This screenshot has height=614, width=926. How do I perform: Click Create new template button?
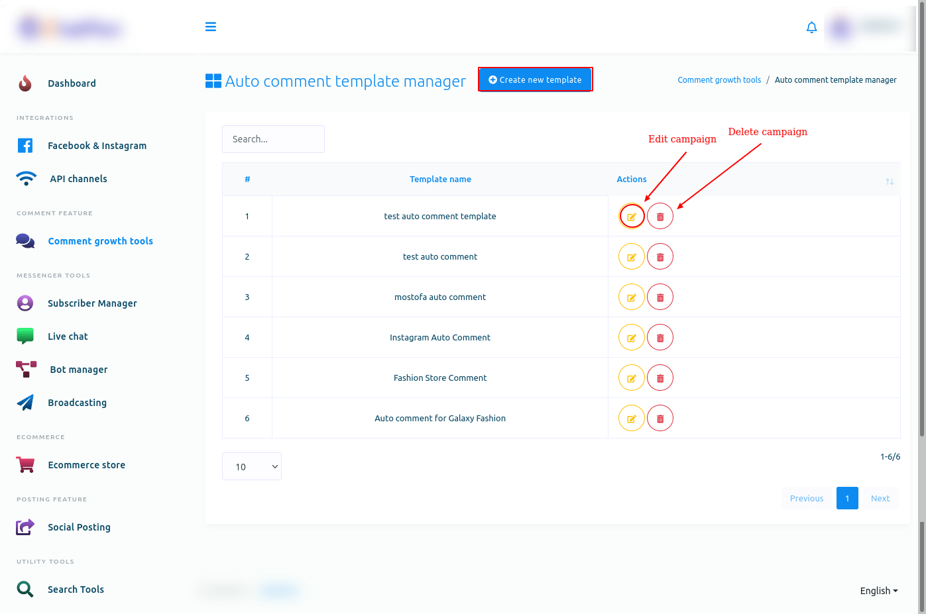(x=535, y=79)
